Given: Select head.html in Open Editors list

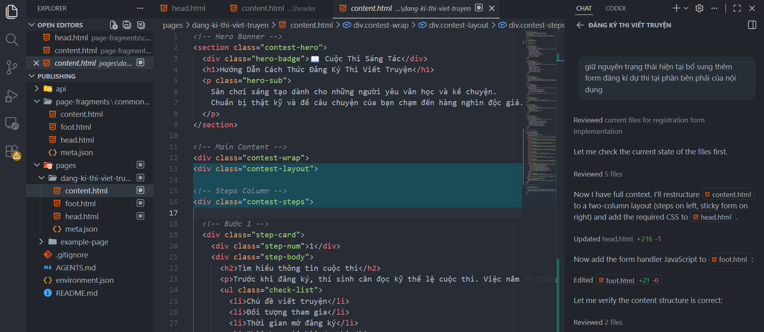Looking at the screenshot, I should (90, 37).
